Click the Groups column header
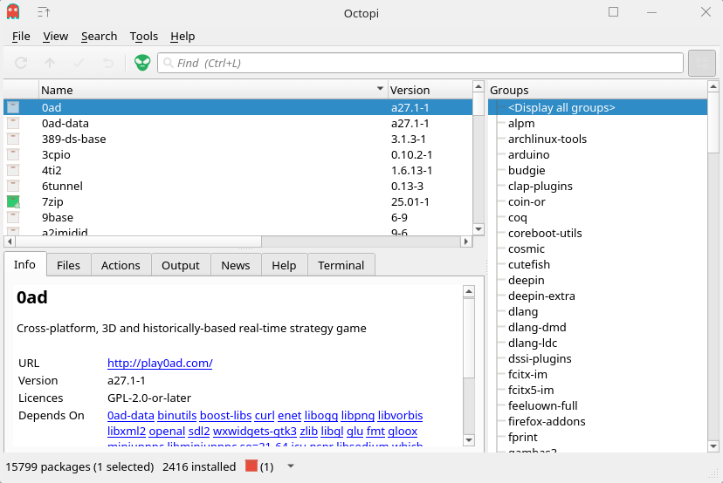 pos(597,90)
